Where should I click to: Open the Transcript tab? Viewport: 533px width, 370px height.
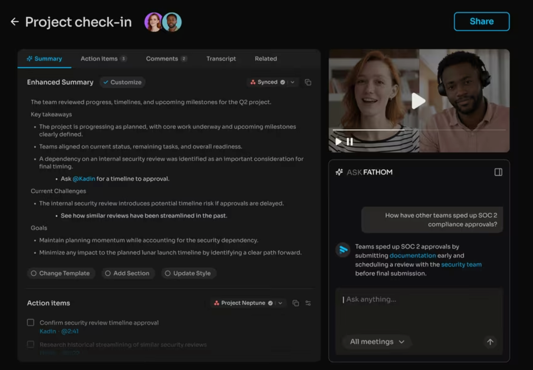[221, 59]
